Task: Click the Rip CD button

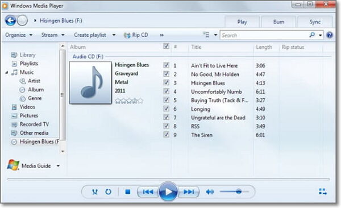Action: (x=136, y=35)
